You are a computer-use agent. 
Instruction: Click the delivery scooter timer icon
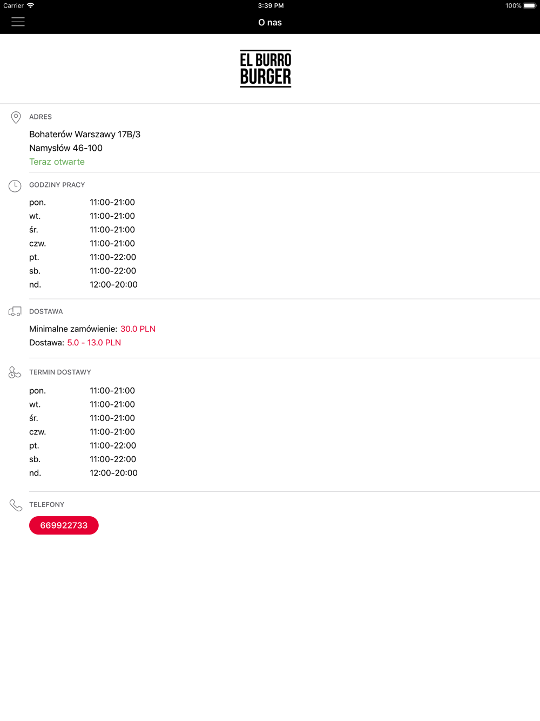click(x=15, y=372)
